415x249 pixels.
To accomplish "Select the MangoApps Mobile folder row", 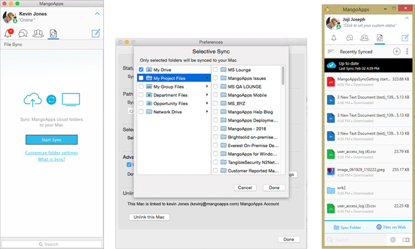I will click(x=246, y=95).
